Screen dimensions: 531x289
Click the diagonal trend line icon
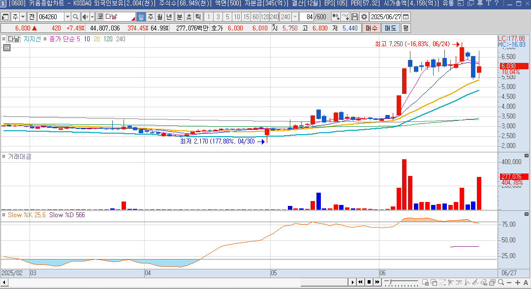point(476,283)
